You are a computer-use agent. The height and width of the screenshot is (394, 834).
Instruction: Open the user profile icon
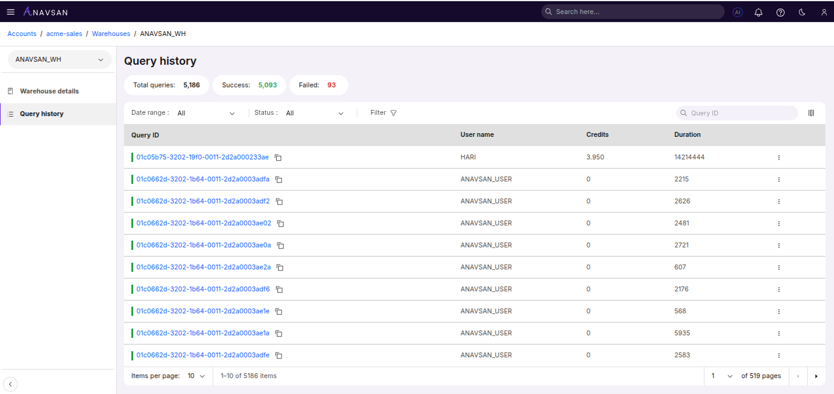click(x=823, y=12)
